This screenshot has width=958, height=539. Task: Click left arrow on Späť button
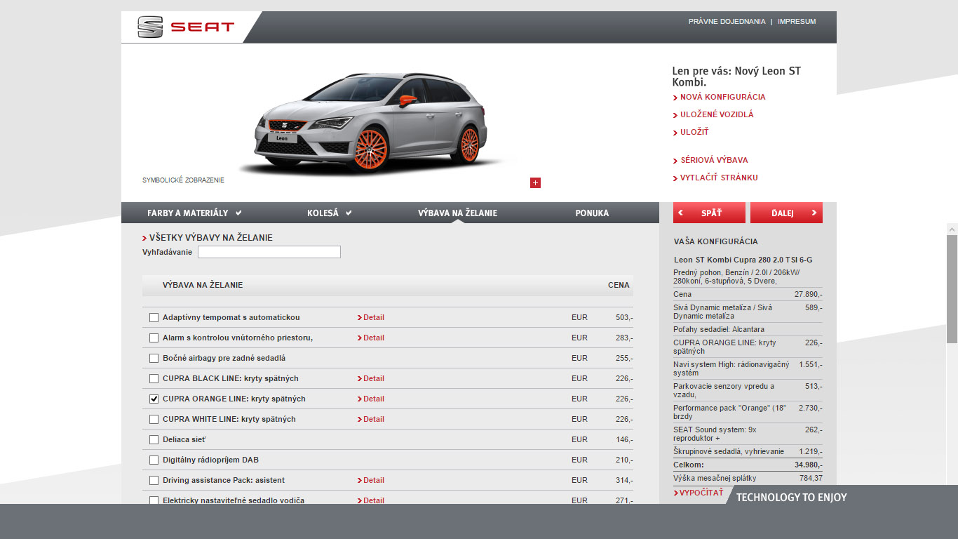coord(680,213)
